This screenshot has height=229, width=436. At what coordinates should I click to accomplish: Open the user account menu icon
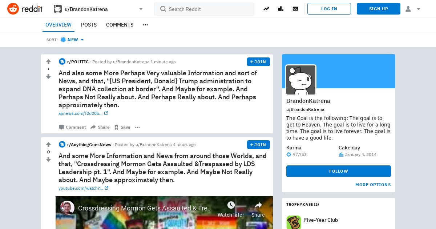pos(413,9)
